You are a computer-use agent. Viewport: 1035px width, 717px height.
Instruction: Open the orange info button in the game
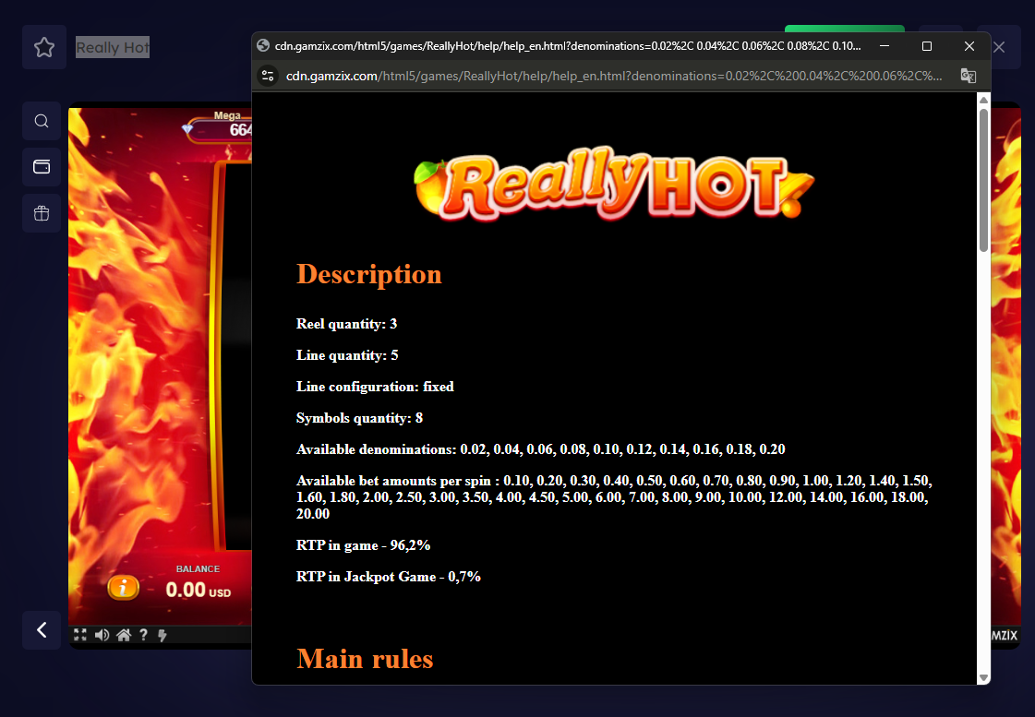click(x=124, y=587)
